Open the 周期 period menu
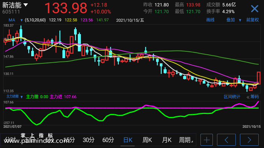The image size is (264, 148). 186,140
